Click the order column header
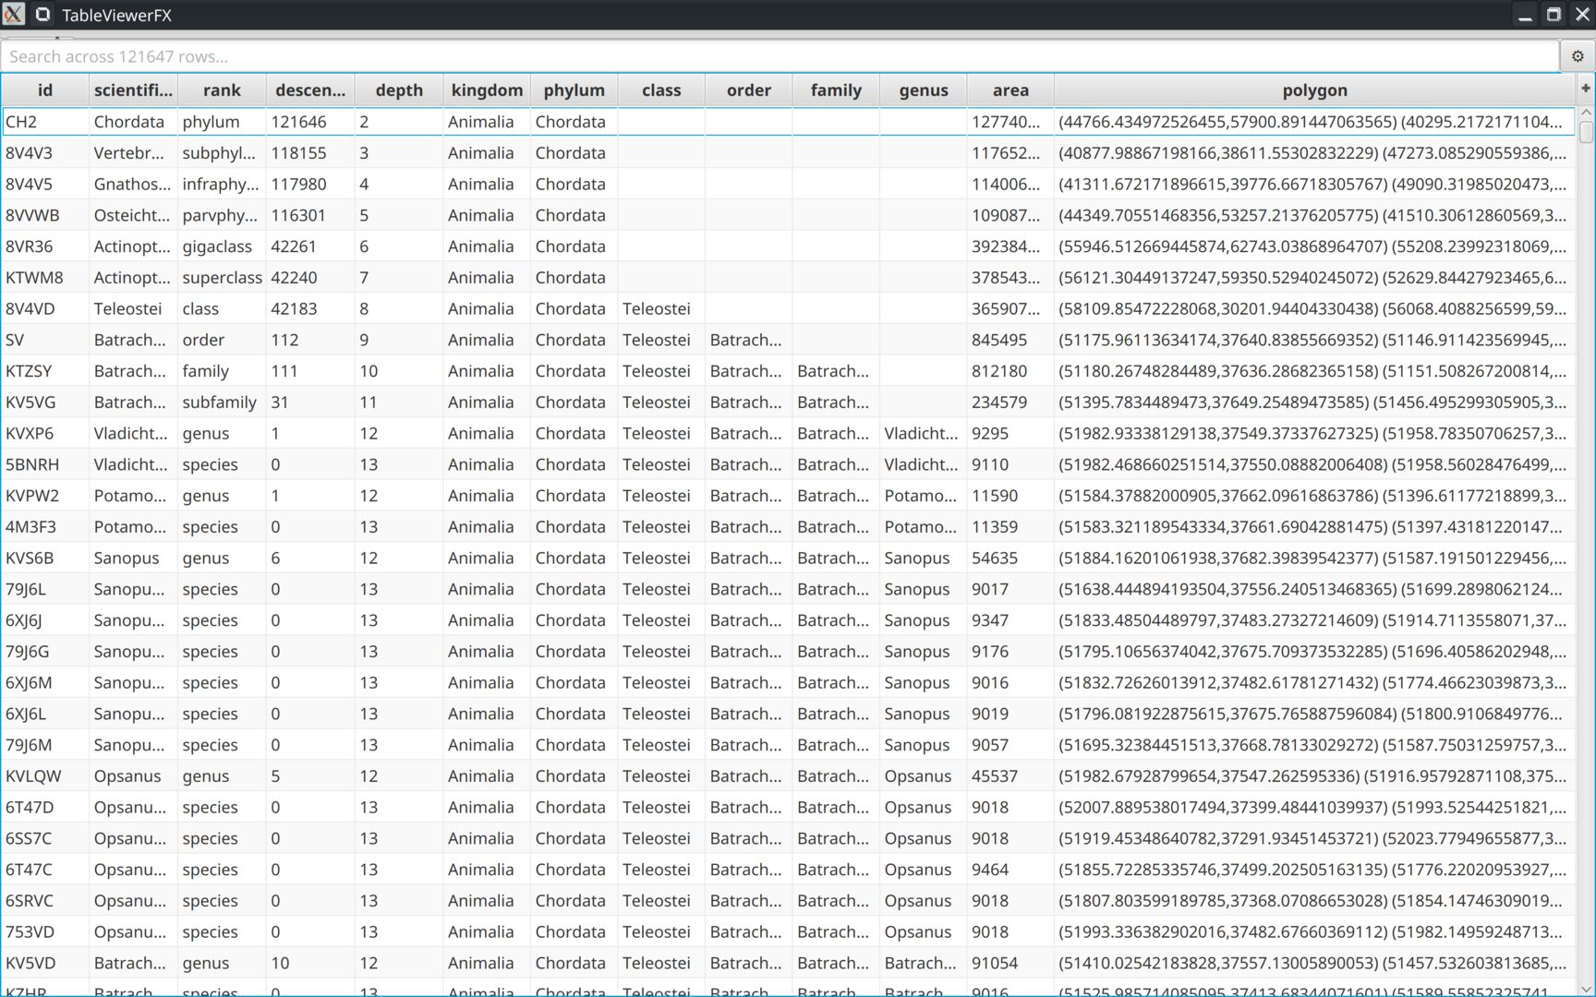Screen dimensions: 1596x997 click(748, 90)
